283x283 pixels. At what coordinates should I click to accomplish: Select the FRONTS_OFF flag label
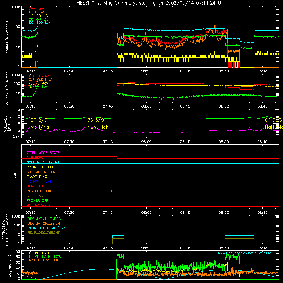37,201
